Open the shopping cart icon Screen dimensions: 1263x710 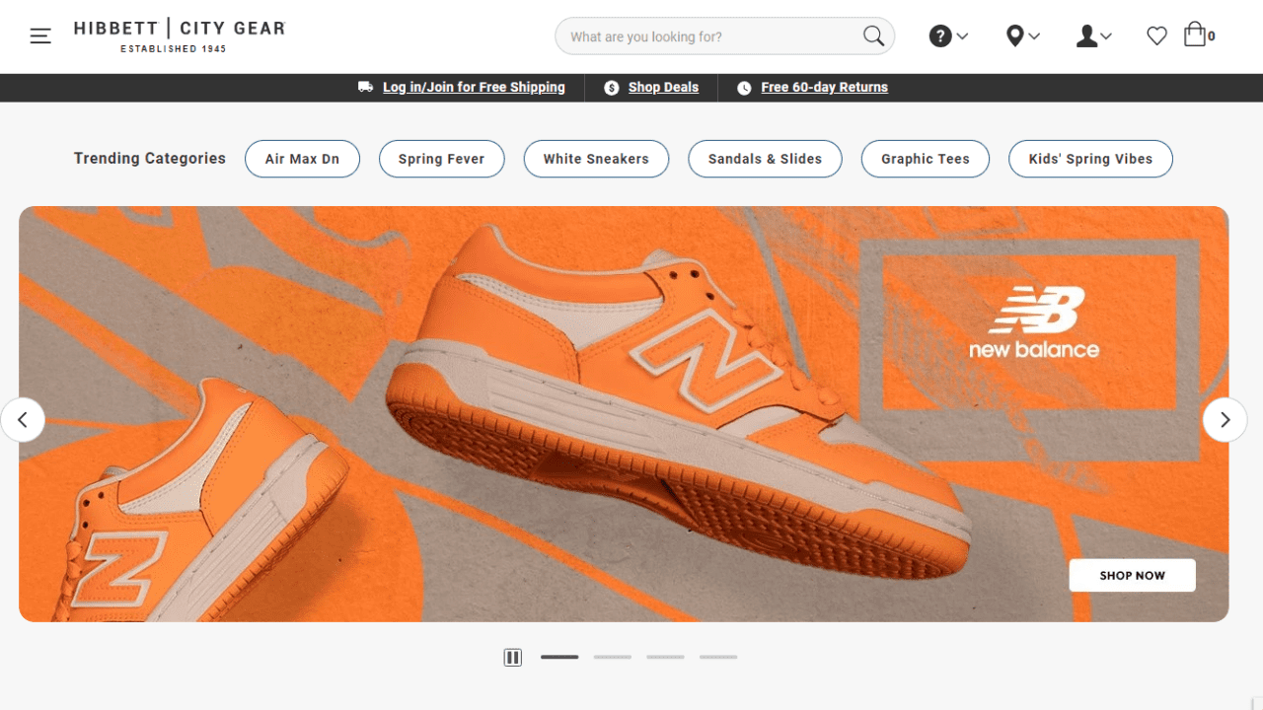pyautogui.click(x=1196, y=35)
